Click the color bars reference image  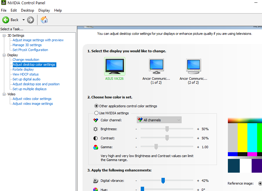point(245,145)
